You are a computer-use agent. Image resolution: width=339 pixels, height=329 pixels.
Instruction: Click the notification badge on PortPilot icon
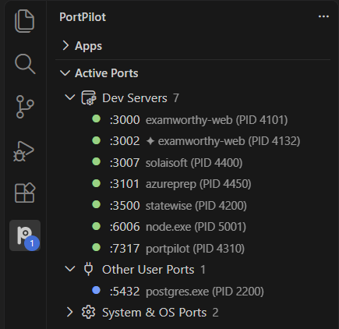(x=32, y=243)
